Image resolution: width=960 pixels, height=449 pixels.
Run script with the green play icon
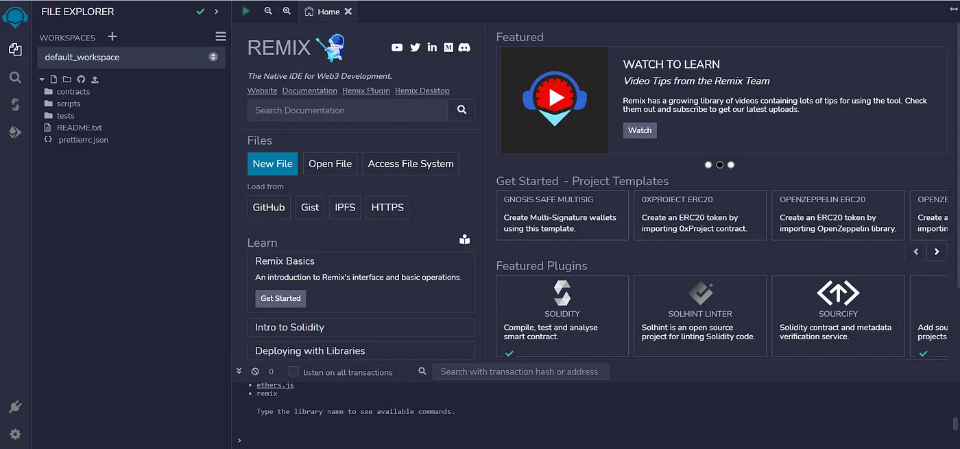point(246,11)
